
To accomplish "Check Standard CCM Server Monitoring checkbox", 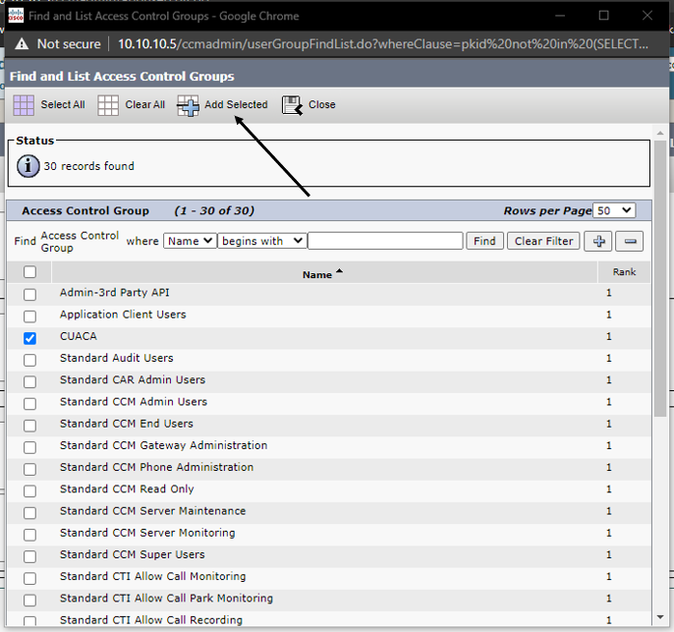I will (29, 535).
